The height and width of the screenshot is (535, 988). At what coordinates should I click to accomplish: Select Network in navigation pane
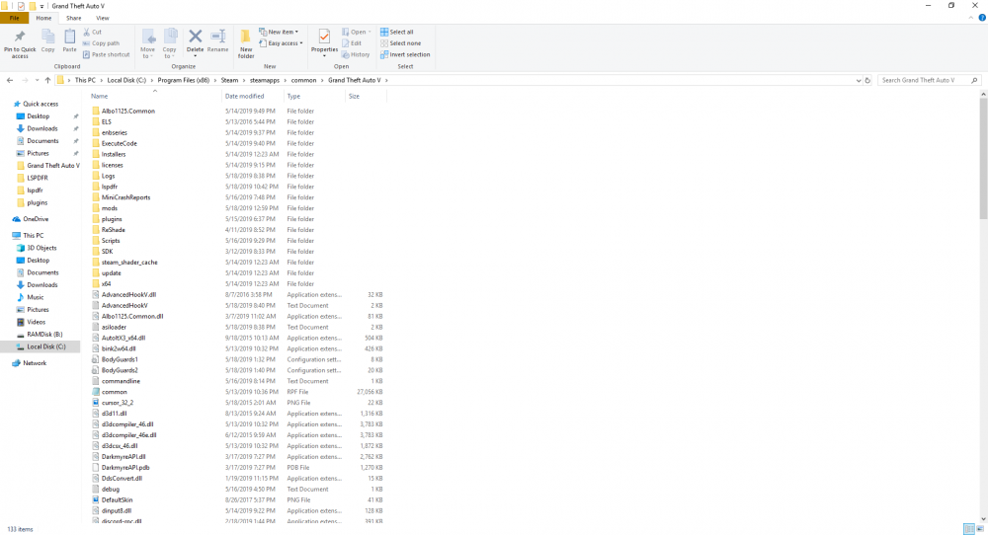tap(35, 363)
